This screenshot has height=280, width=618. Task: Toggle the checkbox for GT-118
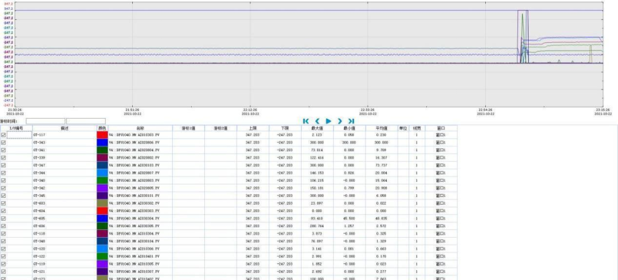point(3,234)
